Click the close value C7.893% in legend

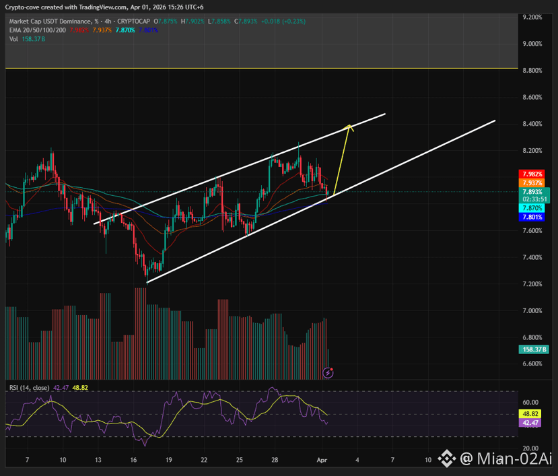tap(246, 22)
